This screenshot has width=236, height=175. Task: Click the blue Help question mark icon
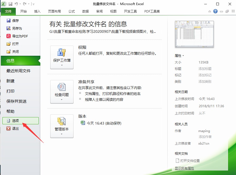pyautogui.click(x=215, y=11)
